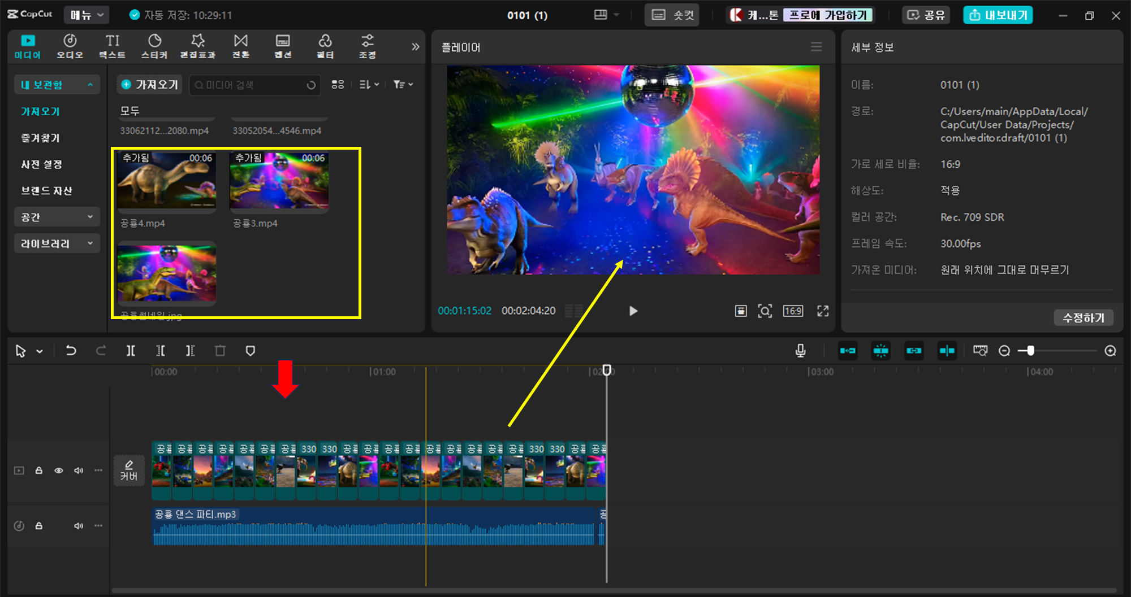The width and height of the screenshot is (1131, 597).
Task: Mute the video track audio
Action: point(79,470)
